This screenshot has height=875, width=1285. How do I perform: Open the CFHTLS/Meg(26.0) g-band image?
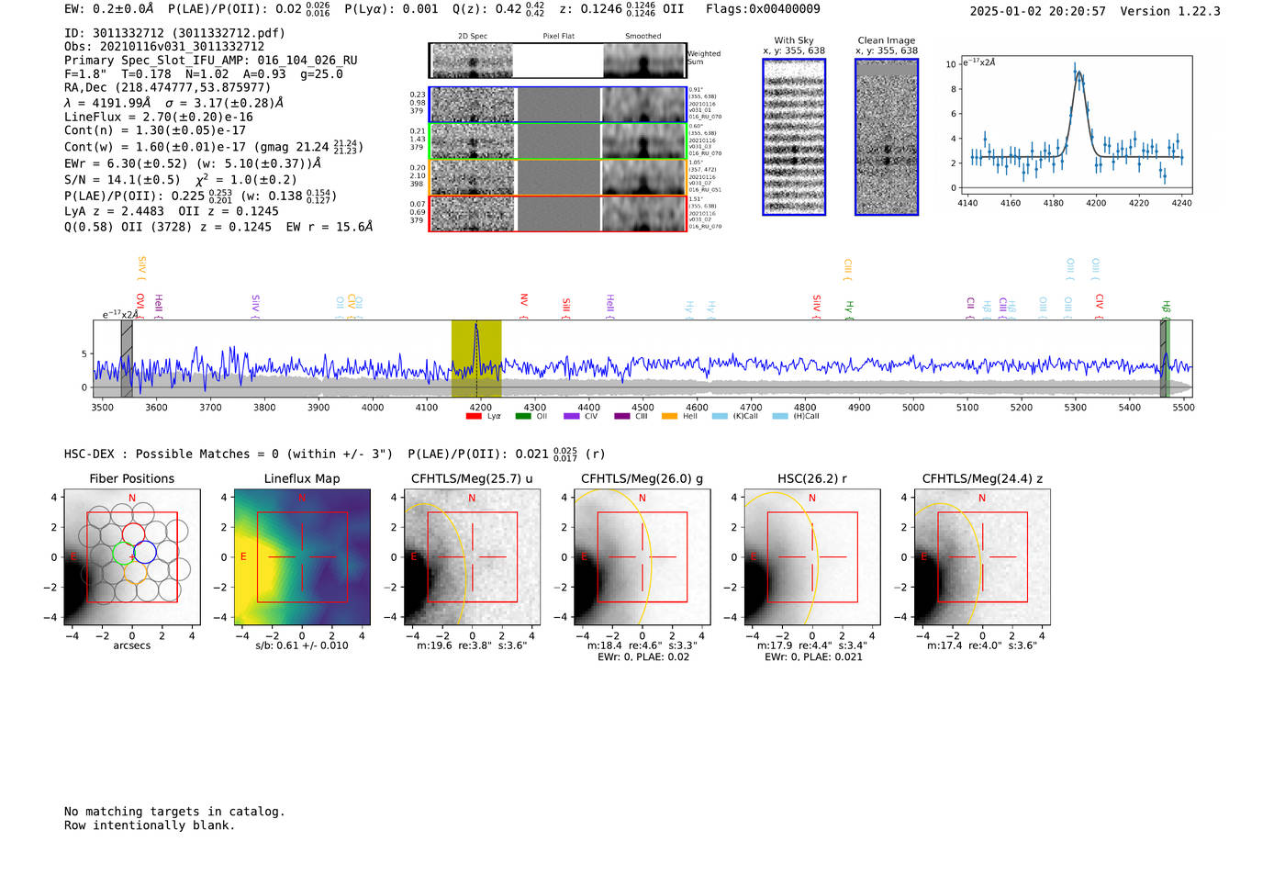point(642,557)
